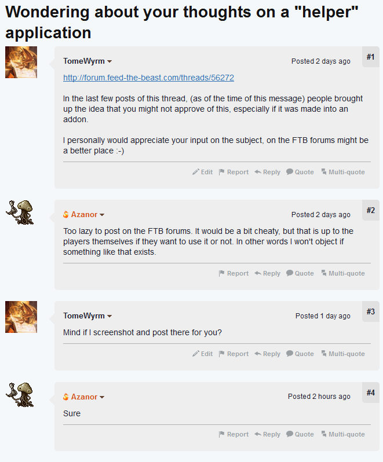This screenshot has height=462, width=383.
Task: Toggle Multi-quote on post #1
Action: coord(343,172)
